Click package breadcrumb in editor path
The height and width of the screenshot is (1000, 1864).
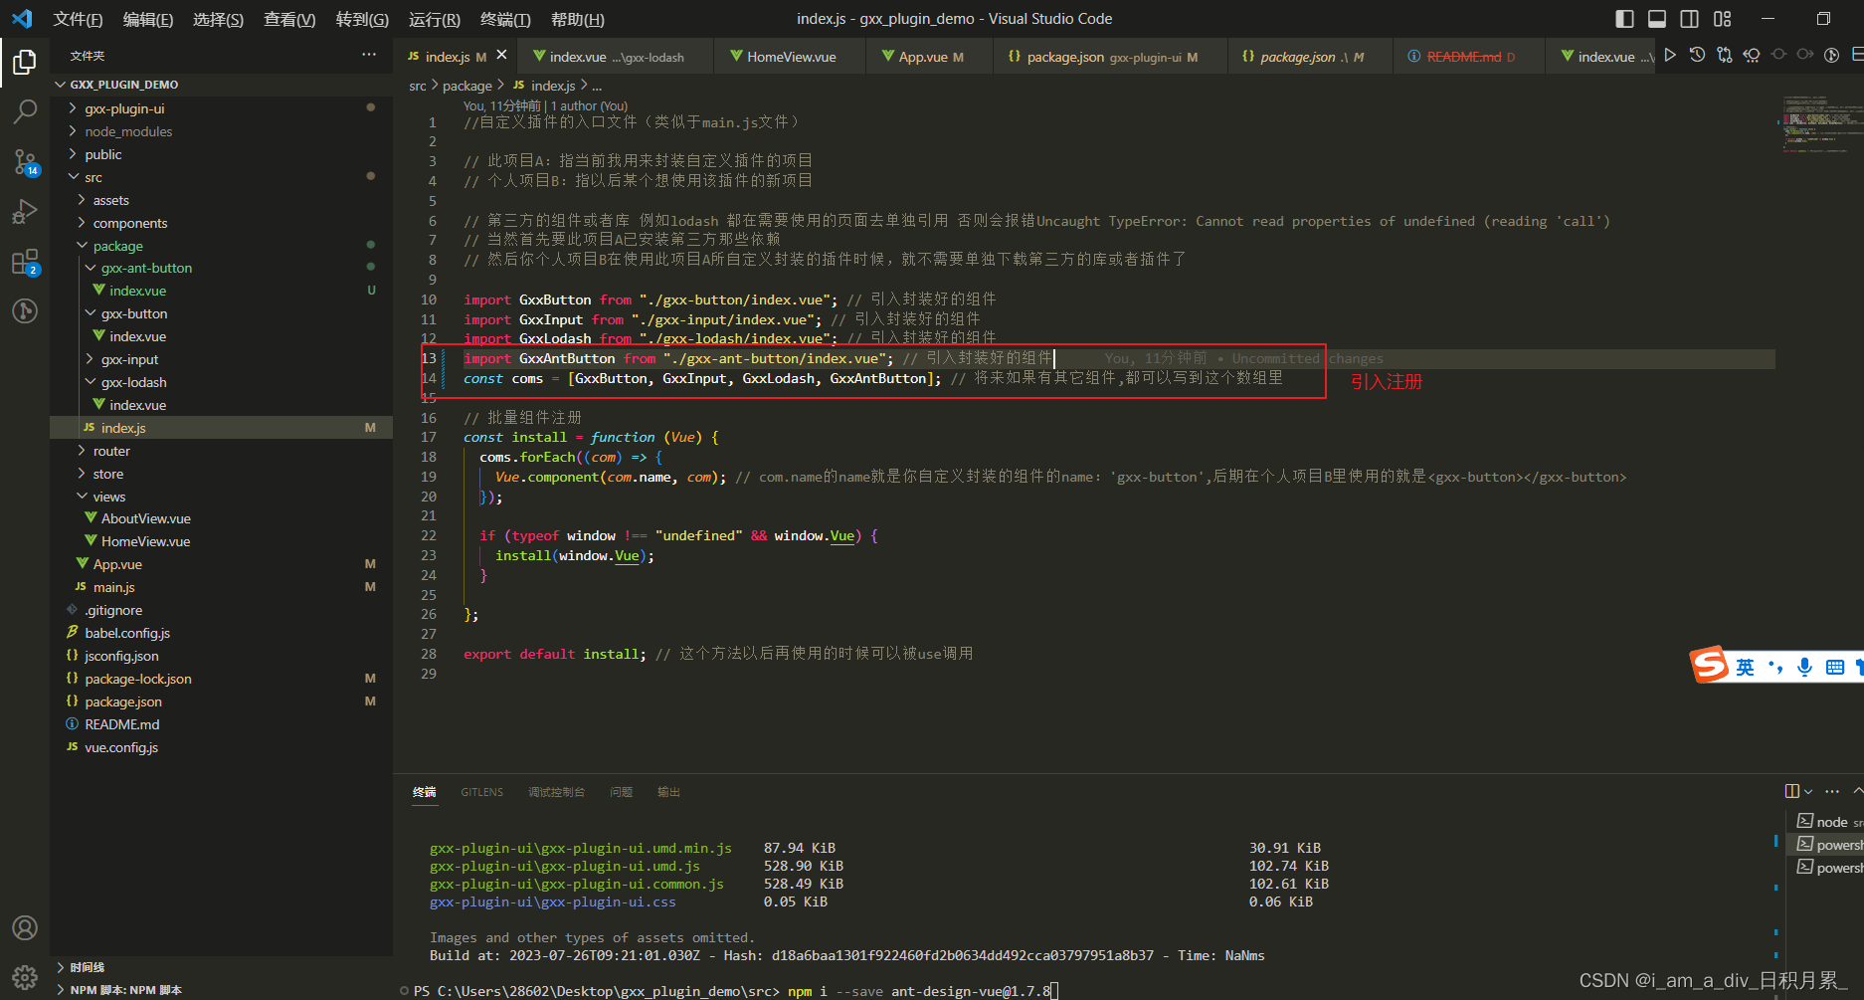pos(466,86)
